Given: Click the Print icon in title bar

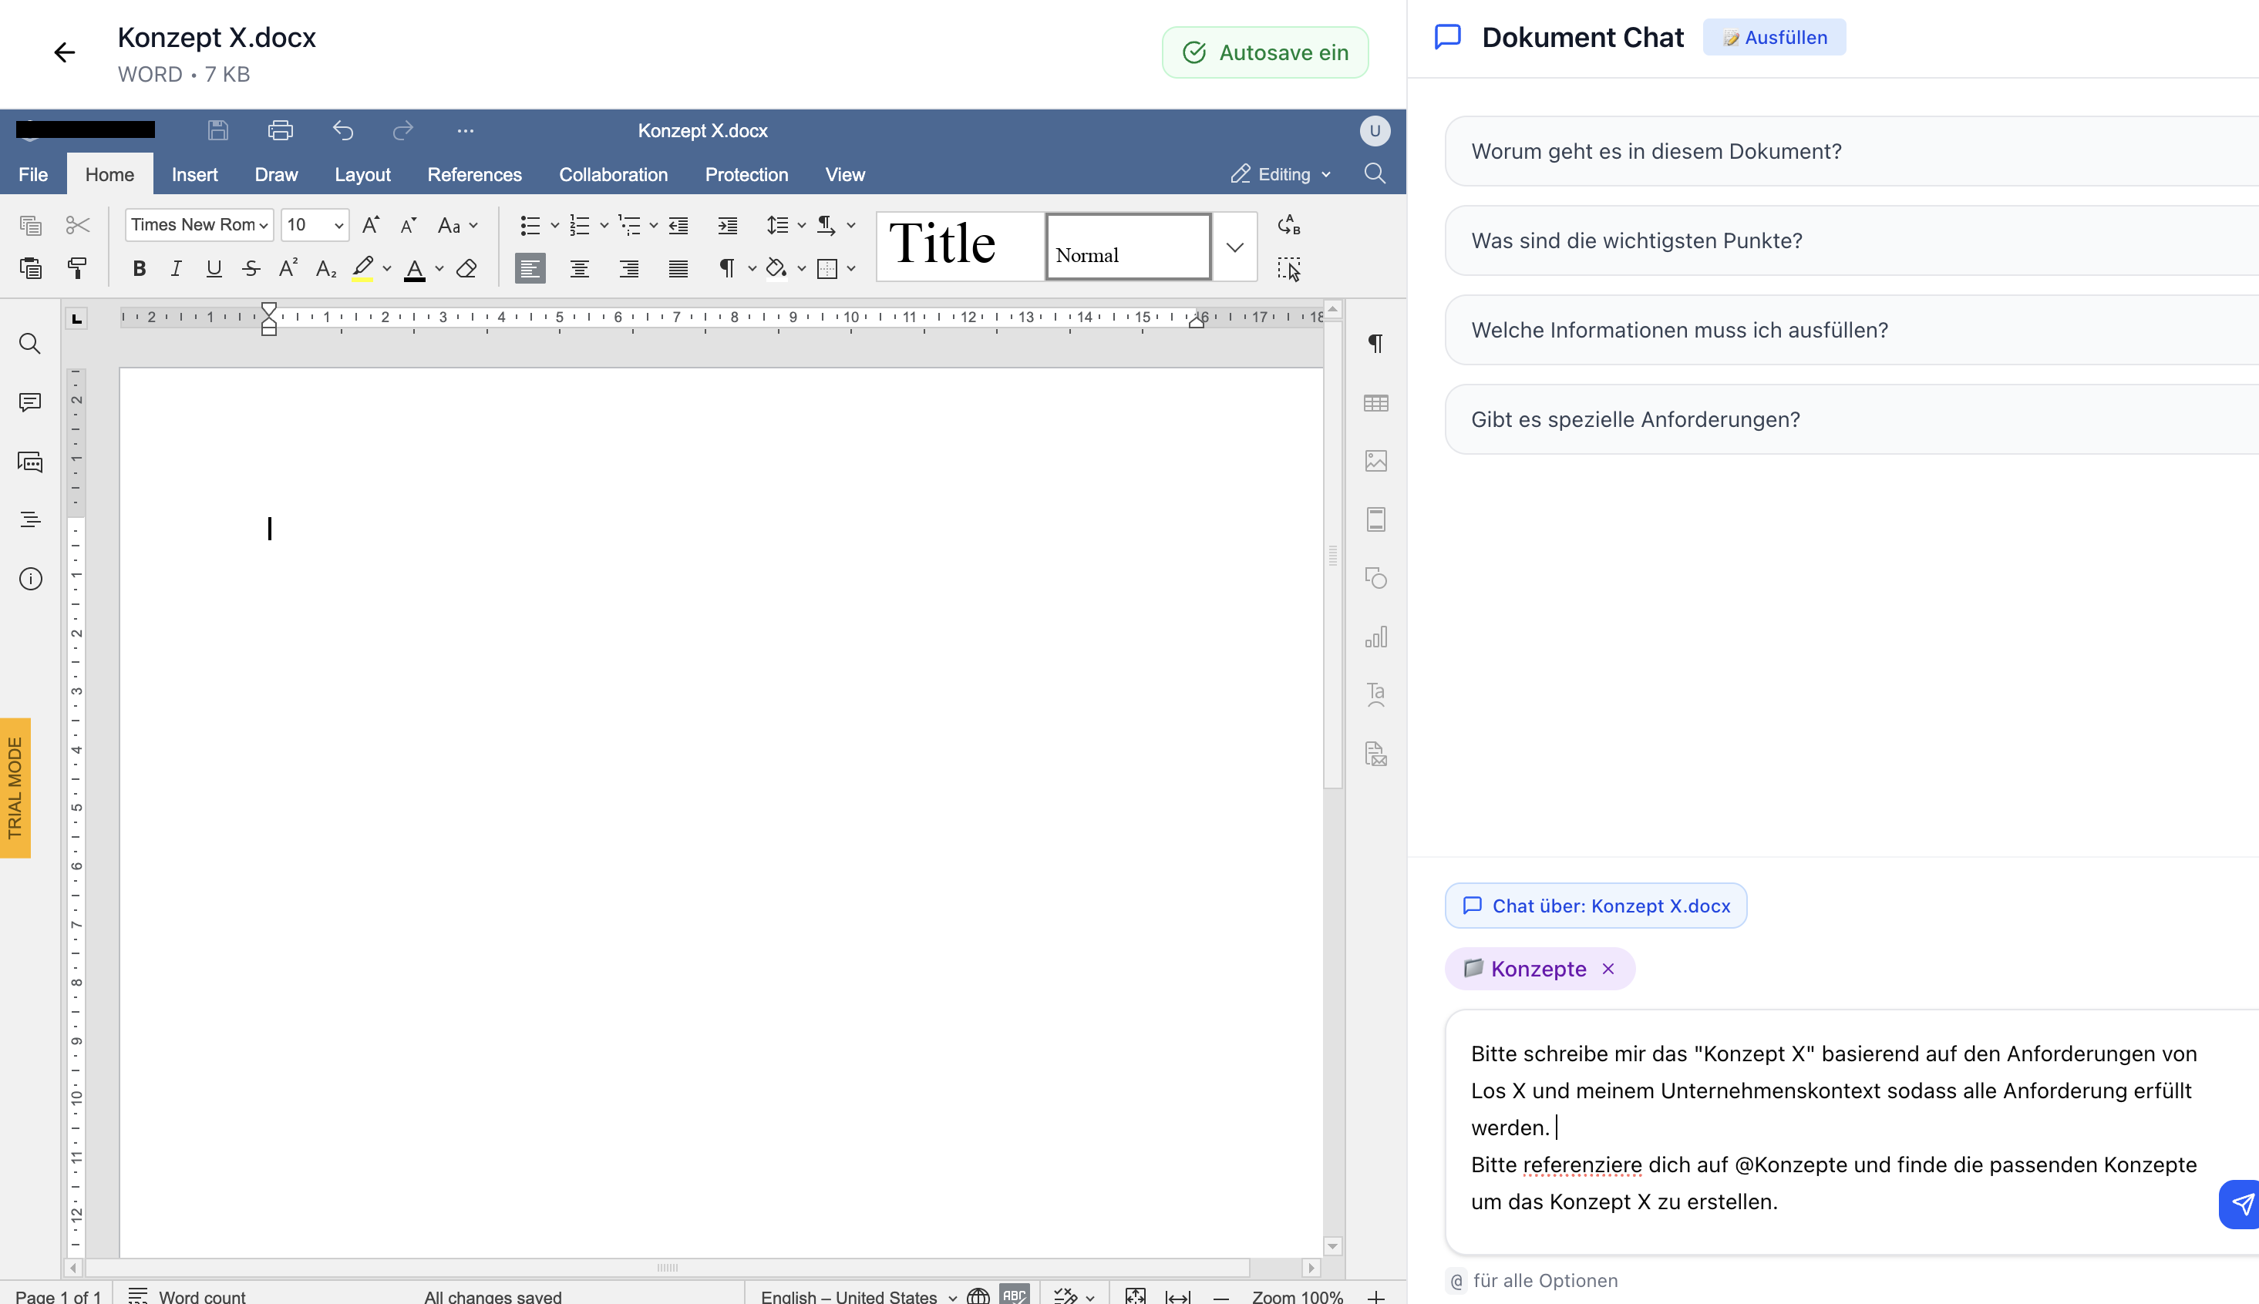Looking at the screenshot, I should [281, 131].
